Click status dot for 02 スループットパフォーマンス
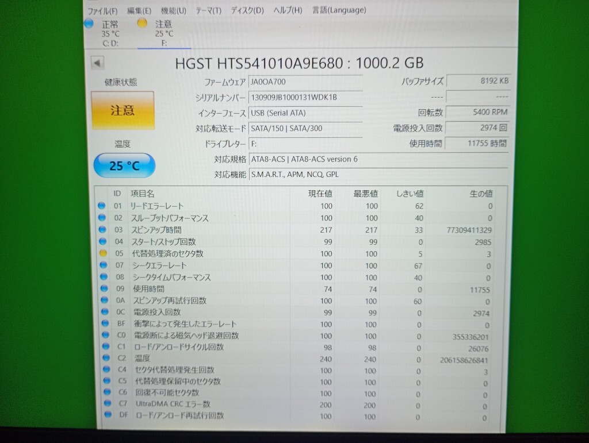589x443 pixels. pos(102,217)
